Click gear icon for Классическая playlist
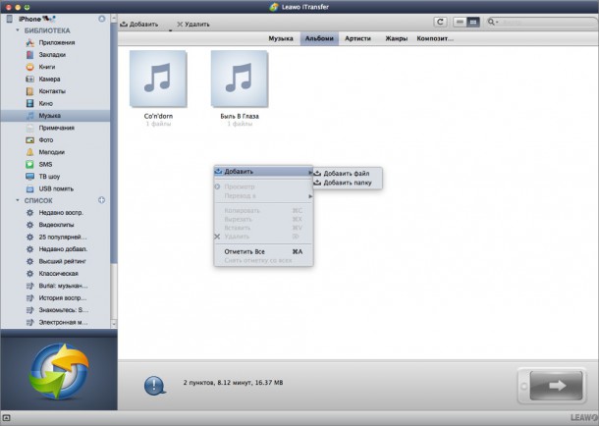599x426 pixels. (x=29, y=273)
